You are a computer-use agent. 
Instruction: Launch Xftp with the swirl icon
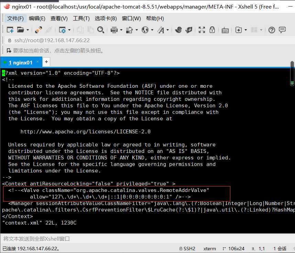pos(178,30)
